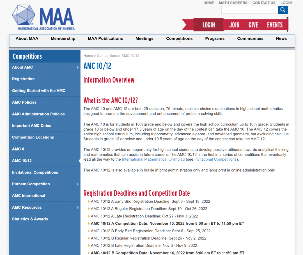The image size is (303, 255).
Task: Open AMC Resources sidebar item
Action: pos(27,208)
